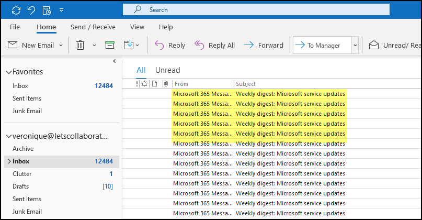Image resolution: width=422 pixels, height=220 pixels.
Task: Sort by the reminder bell column
Action: pyautogui.click(x=144, y=84)
